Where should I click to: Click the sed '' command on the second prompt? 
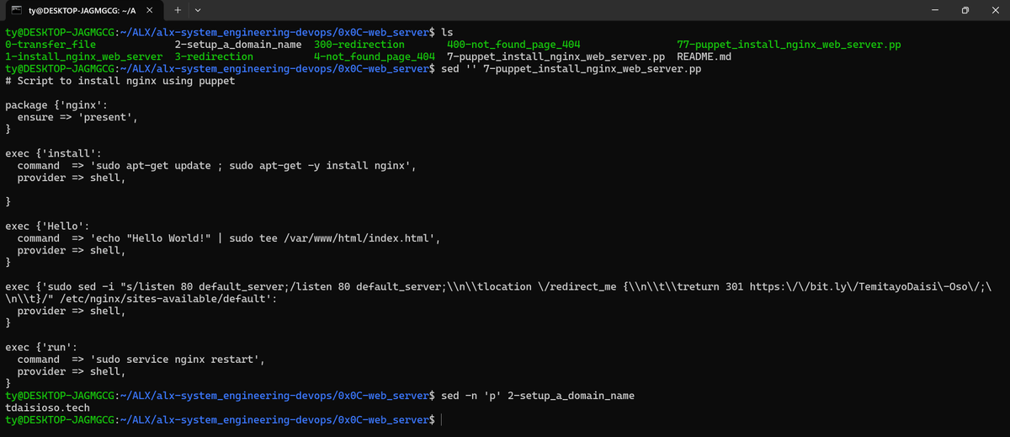pos(571,69)
